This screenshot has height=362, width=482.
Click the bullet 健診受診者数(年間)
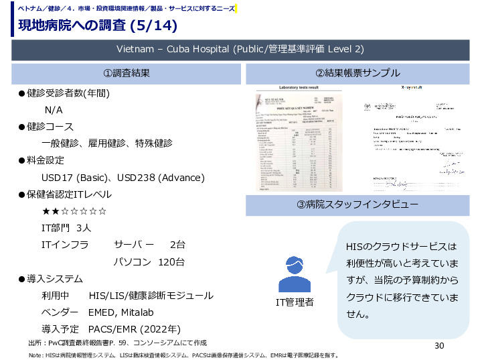[64, 93]
